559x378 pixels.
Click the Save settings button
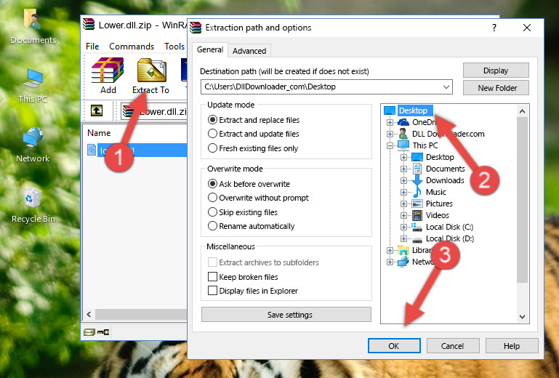286,315
